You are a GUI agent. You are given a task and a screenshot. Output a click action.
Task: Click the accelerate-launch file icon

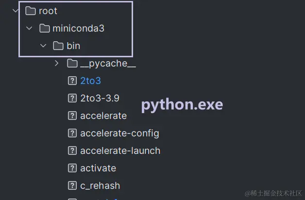[x=72, y=150]
